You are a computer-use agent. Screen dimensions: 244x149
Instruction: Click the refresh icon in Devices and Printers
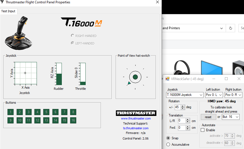point(230,28)
